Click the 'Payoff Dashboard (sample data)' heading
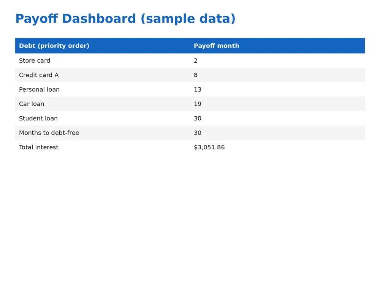The width and height of the screenshot is (380, 304). [x=125, y=19]
